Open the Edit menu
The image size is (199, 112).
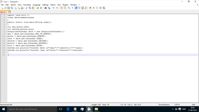click(x=7, y=5)
